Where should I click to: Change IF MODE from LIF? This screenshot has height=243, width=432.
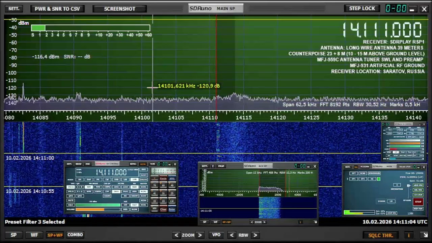click(391, 201)
